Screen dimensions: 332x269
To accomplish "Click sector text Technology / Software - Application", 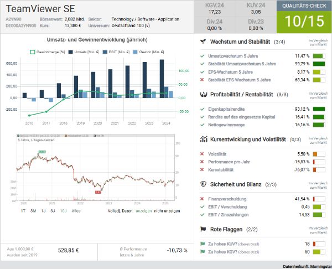I will pyautogui.click(x=146, y=19).
